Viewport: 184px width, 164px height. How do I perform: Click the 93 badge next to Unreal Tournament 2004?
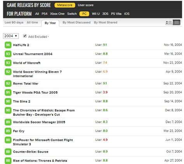8,54
